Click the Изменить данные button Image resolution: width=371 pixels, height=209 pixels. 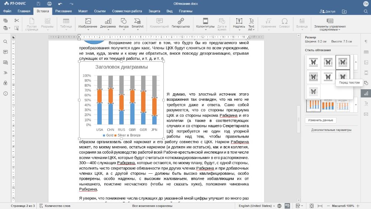point(321,120)
